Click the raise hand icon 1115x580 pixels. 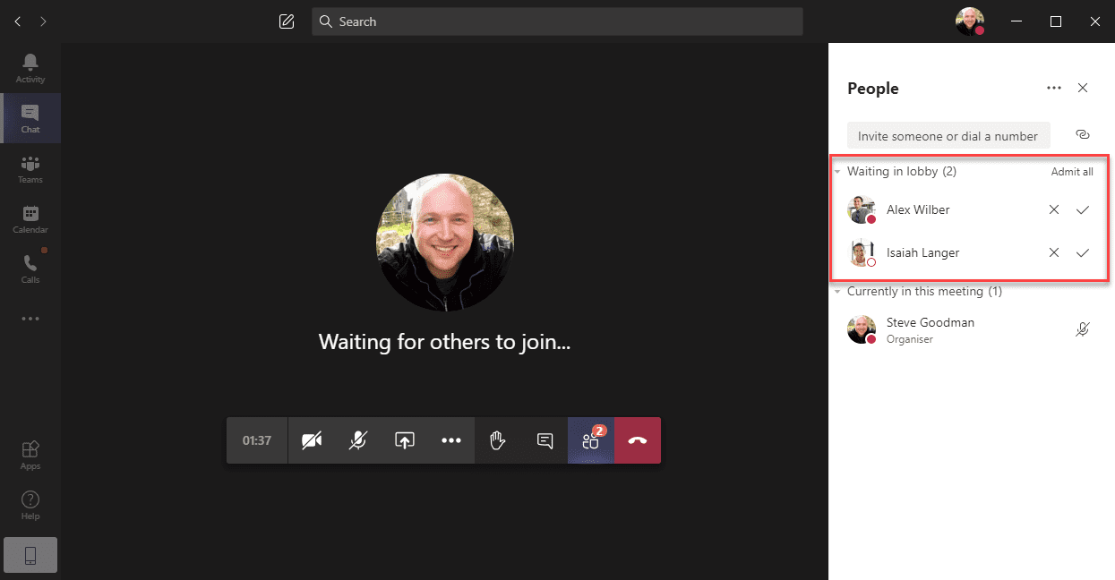[498, 440]
